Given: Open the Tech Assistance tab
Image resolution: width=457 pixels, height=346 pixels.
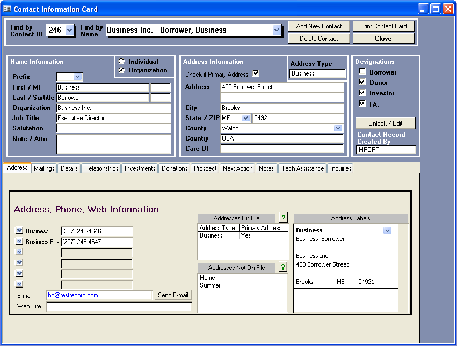Looking at the screenshot, I should (x=303, y=168).
